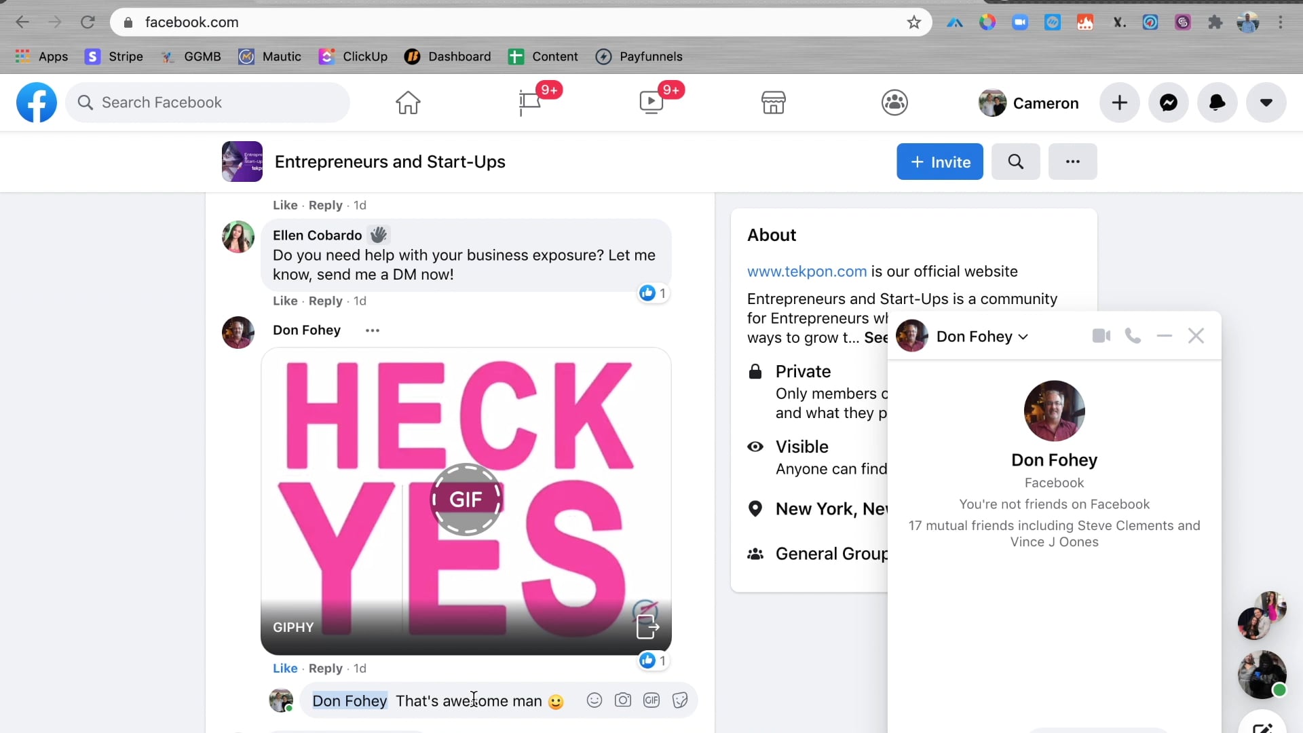This screenshot has width=1303, height=733.
Task: Click the Facebook logo
Action: pos(37,102)
